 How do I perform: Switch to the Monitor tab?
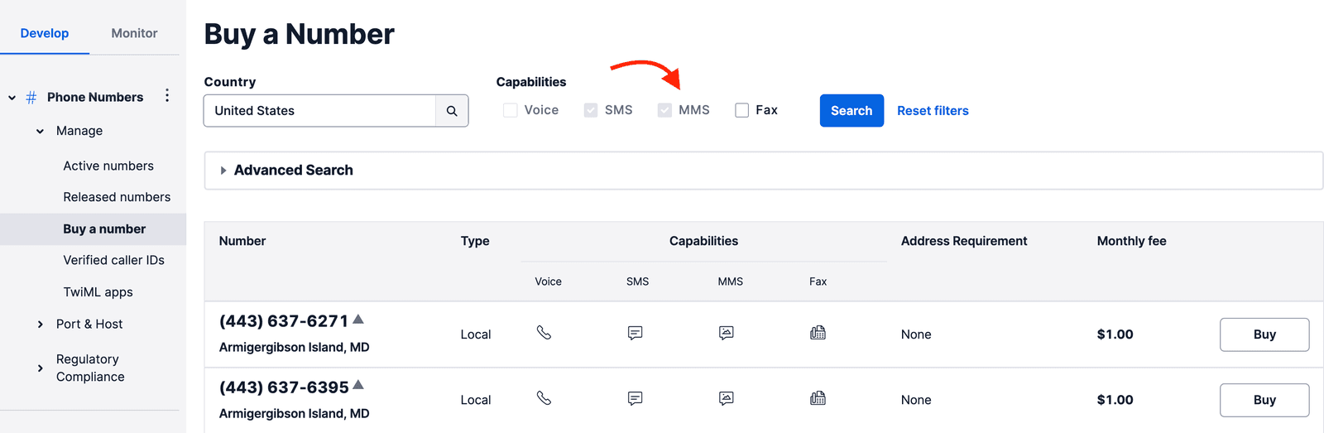click(x=134, y=33)
